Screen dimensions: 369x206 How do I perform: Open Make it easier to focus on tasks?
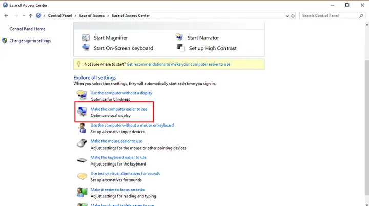coord(118,190)
